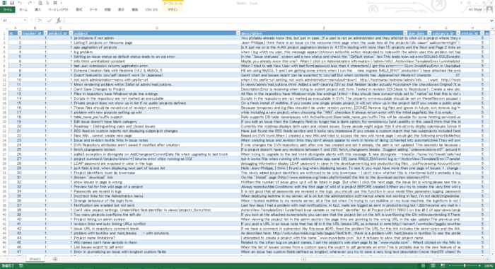Click the zoom slider in status bar
495x269 pixels.
point(465,266)
